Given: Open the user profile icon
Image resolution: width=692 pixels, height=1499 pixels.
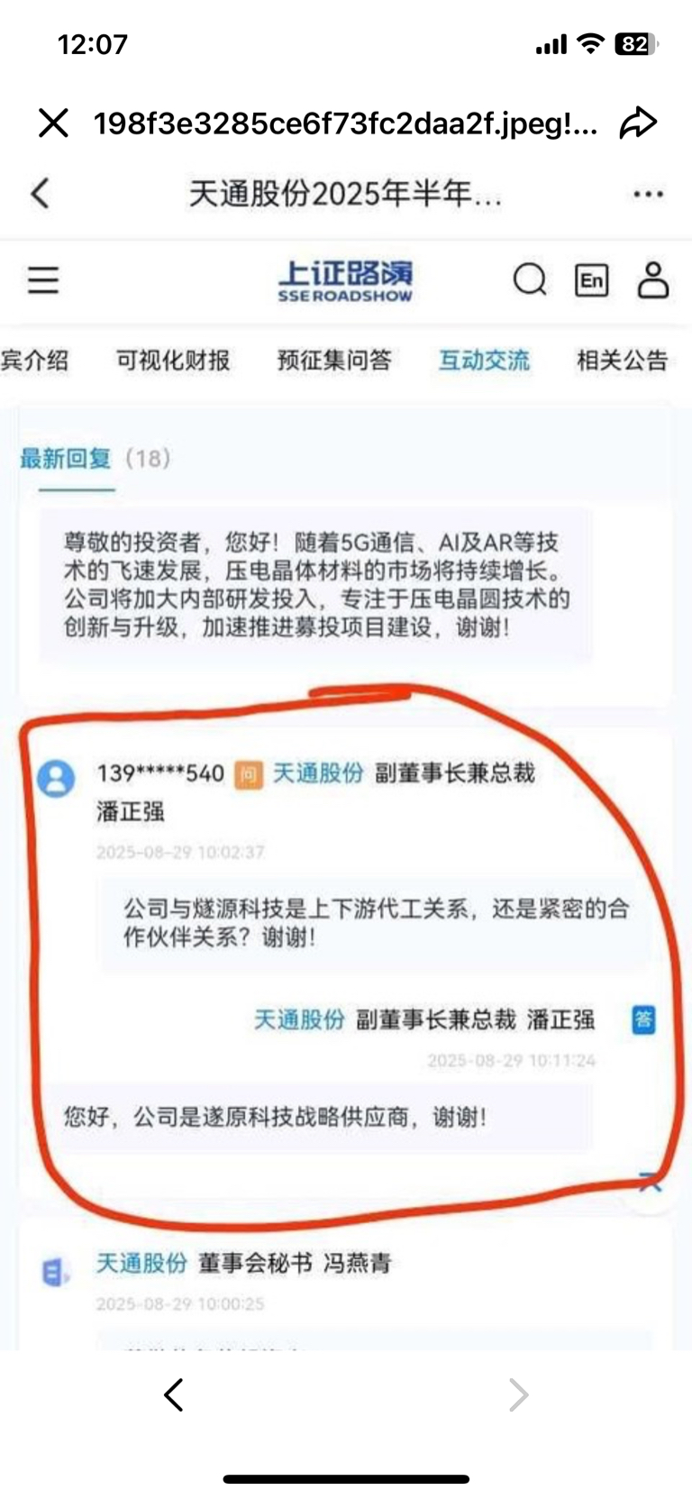Looking at the screenshot, I should tap(653, 280).
